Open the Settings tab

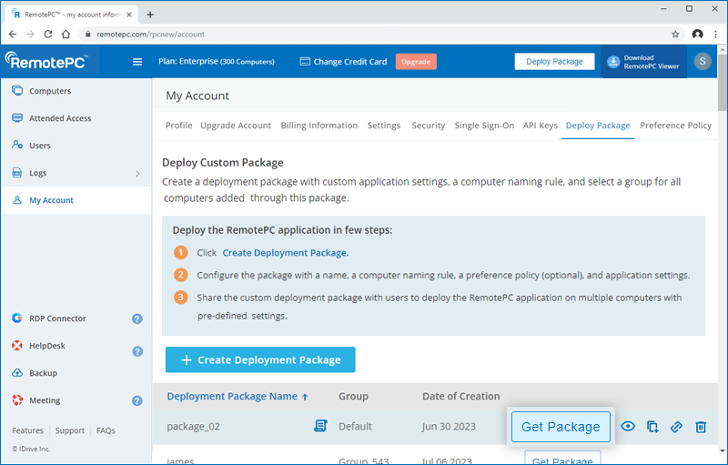point(384,126)
